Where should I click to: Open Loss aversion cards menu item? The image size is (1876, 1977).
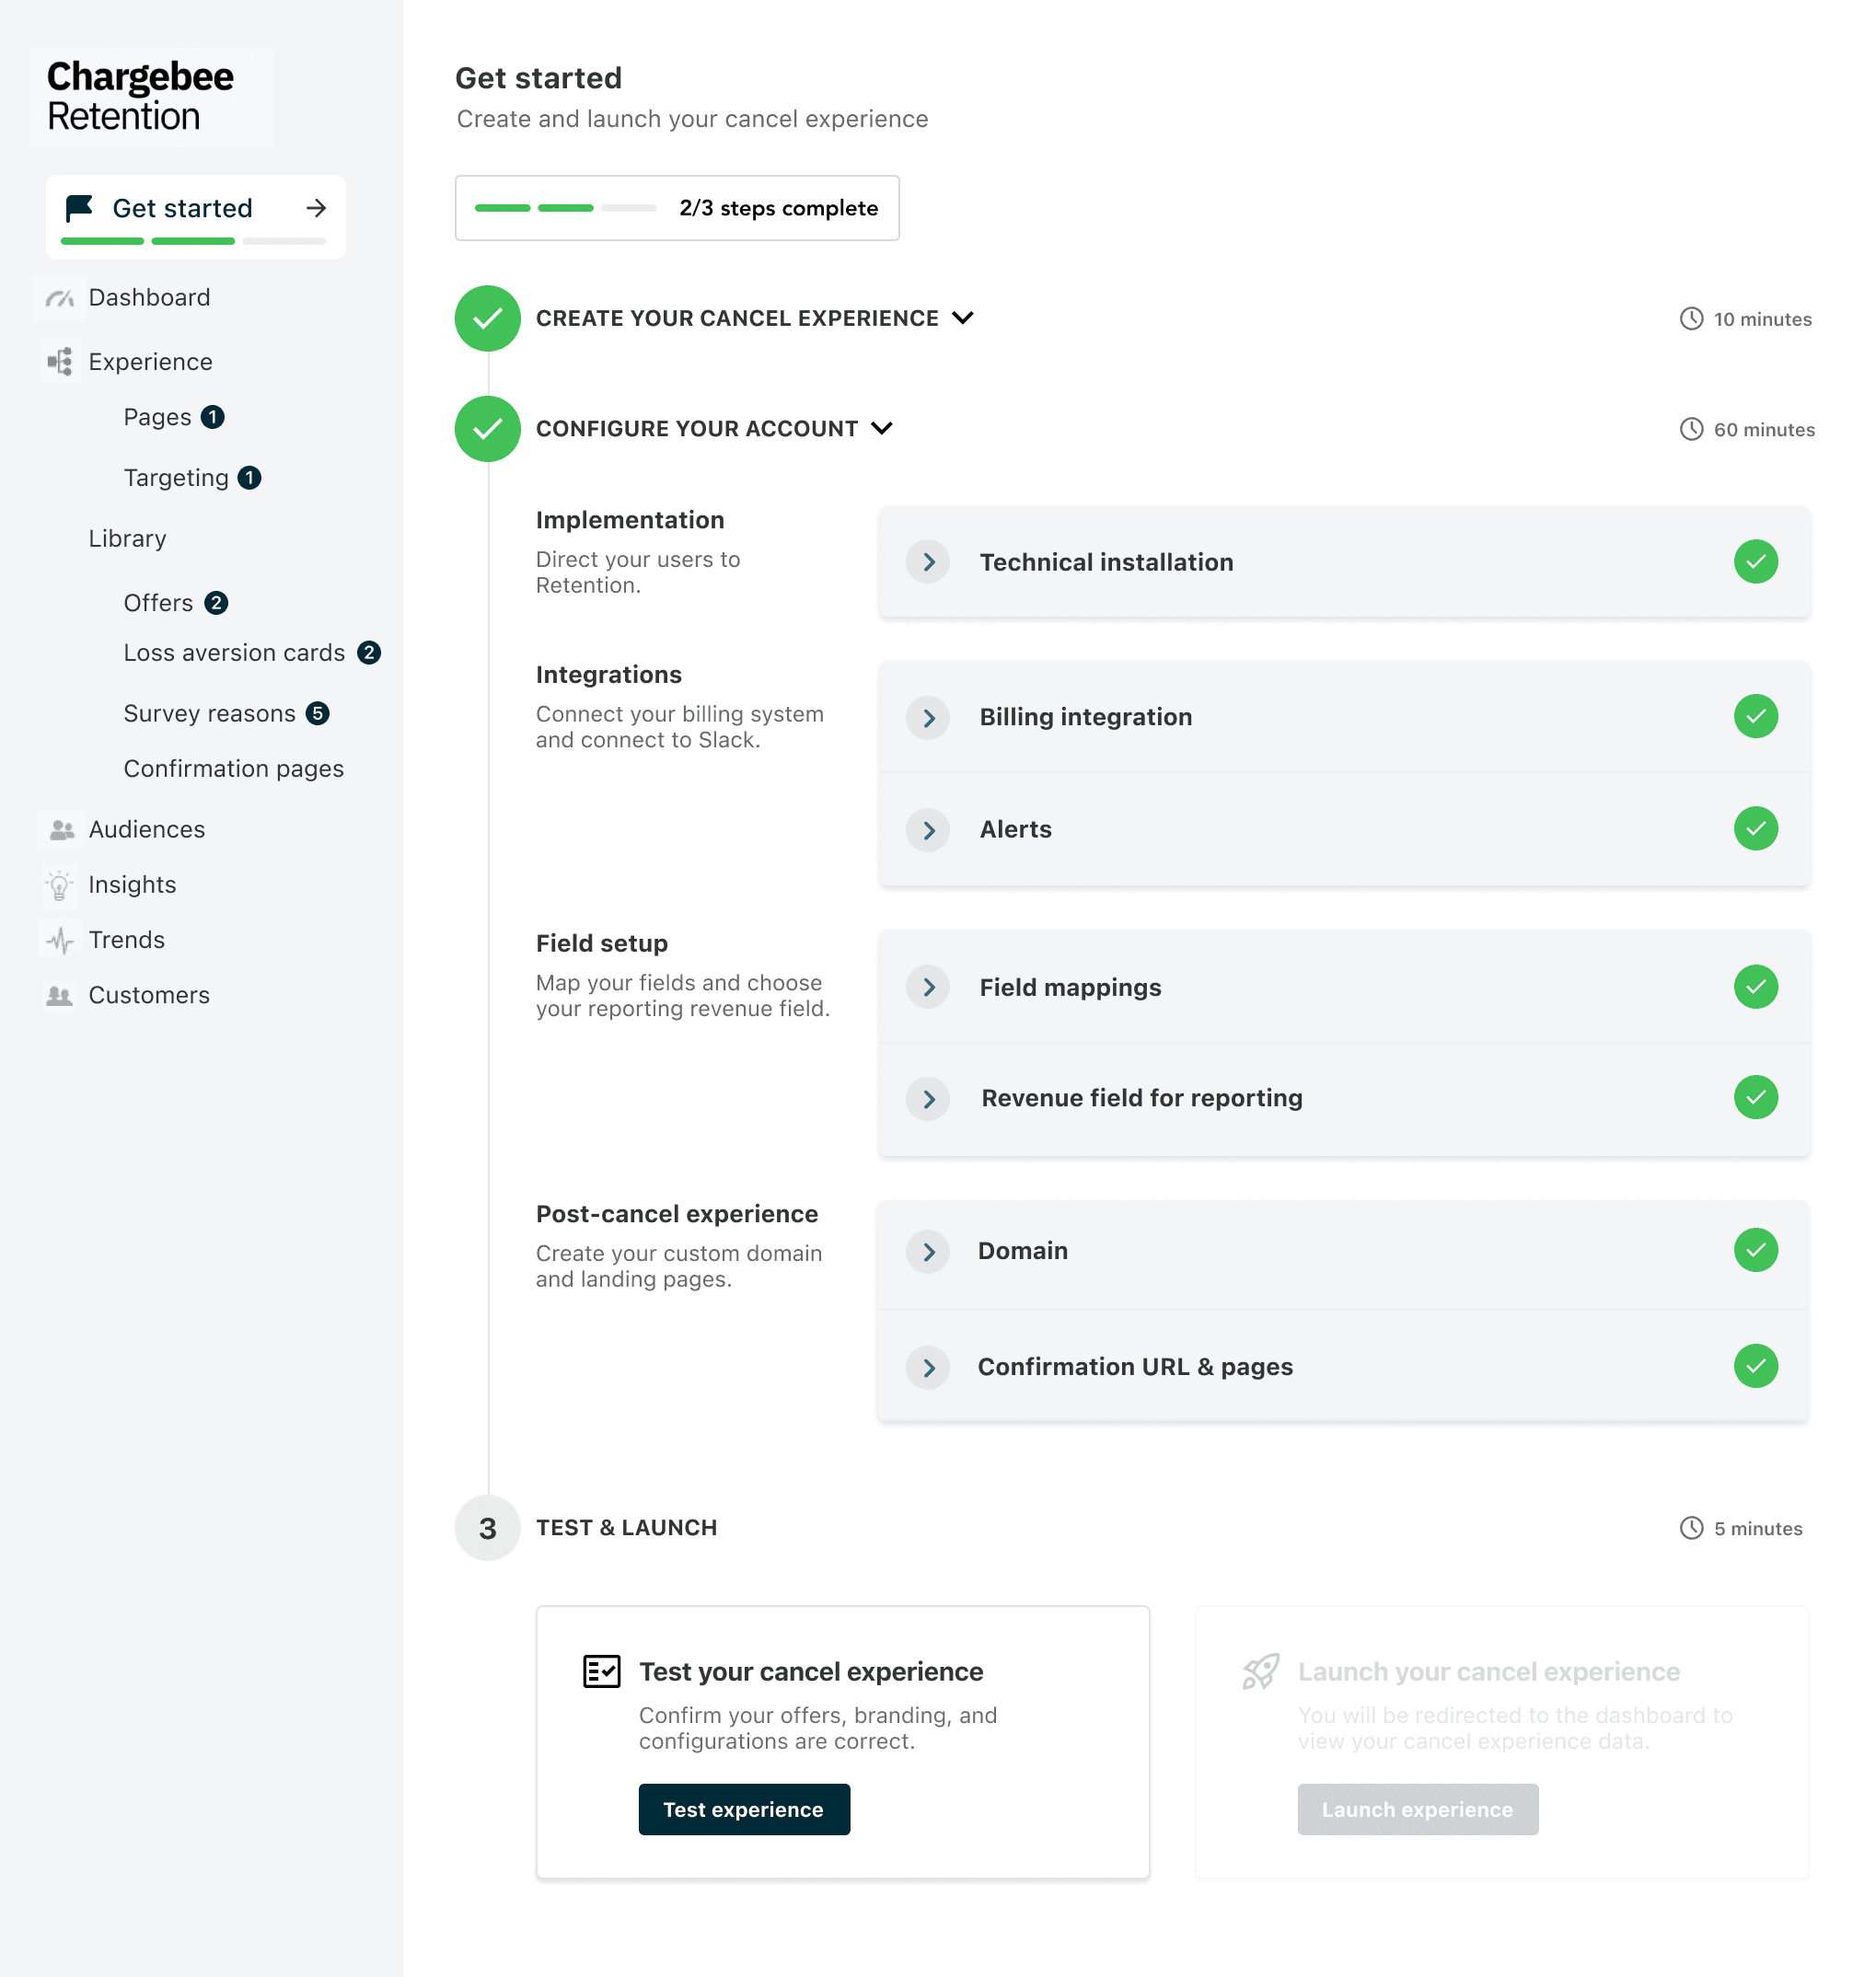click(x=234, y=653)
